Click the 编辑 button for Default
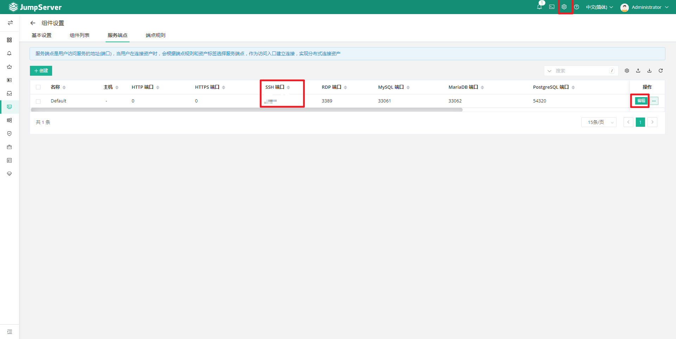Image resolution: width=676 pixels, height=339 pixels. click(641, 101)
